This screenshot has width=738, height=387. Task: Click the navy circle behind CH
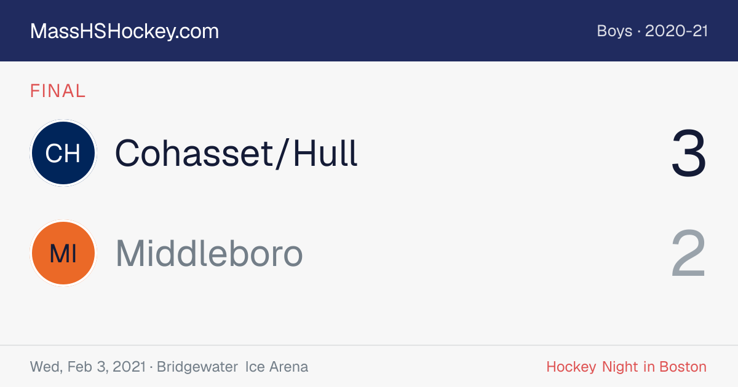pyautogui.click(x=63, y=153)
